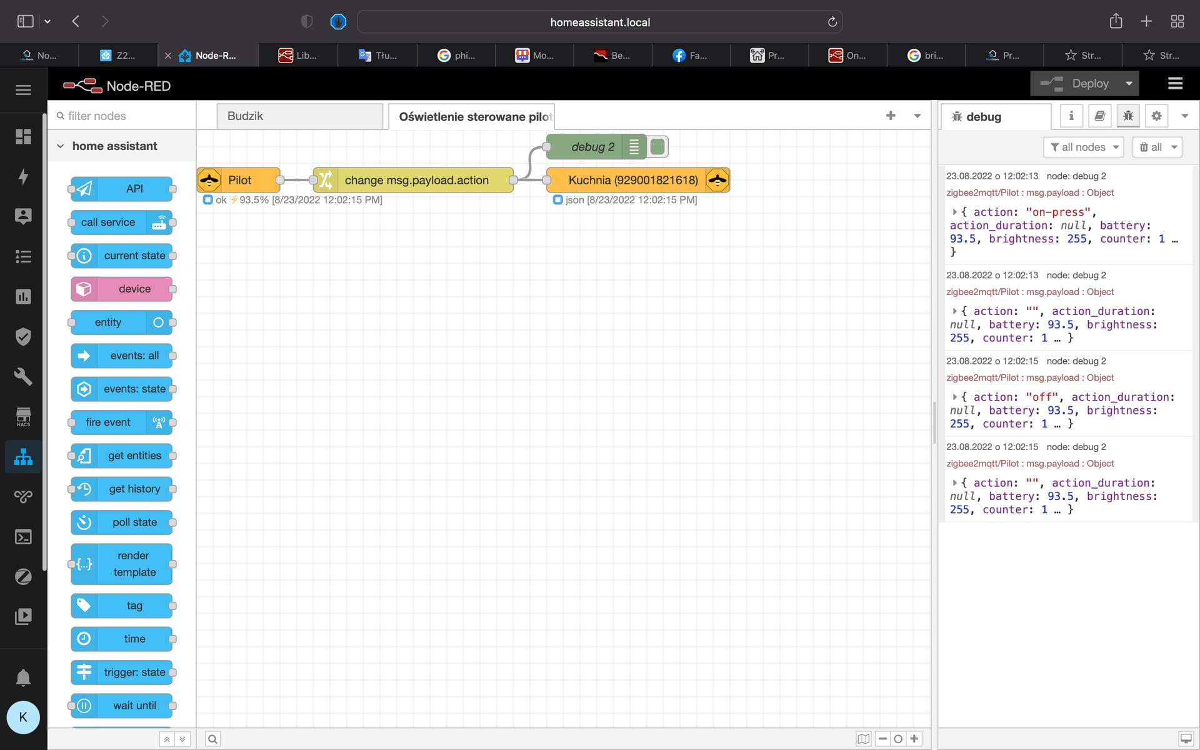Open Node-RED main hamburger menu

1175,83
